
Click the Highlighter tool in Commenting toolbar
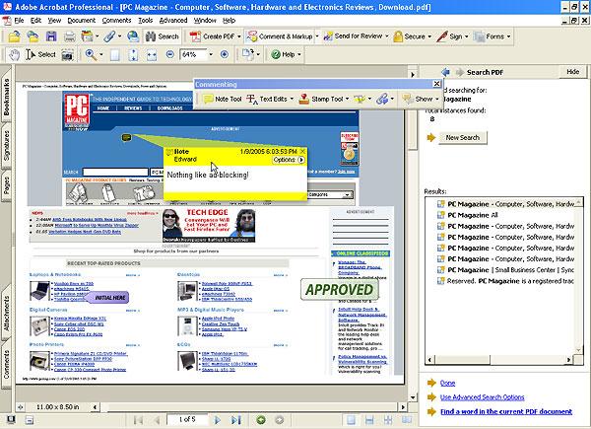point(360,100)
